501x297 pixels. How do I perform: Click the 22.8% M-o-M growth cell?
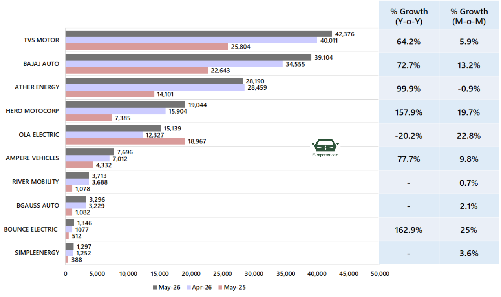[x=469, y=136]
